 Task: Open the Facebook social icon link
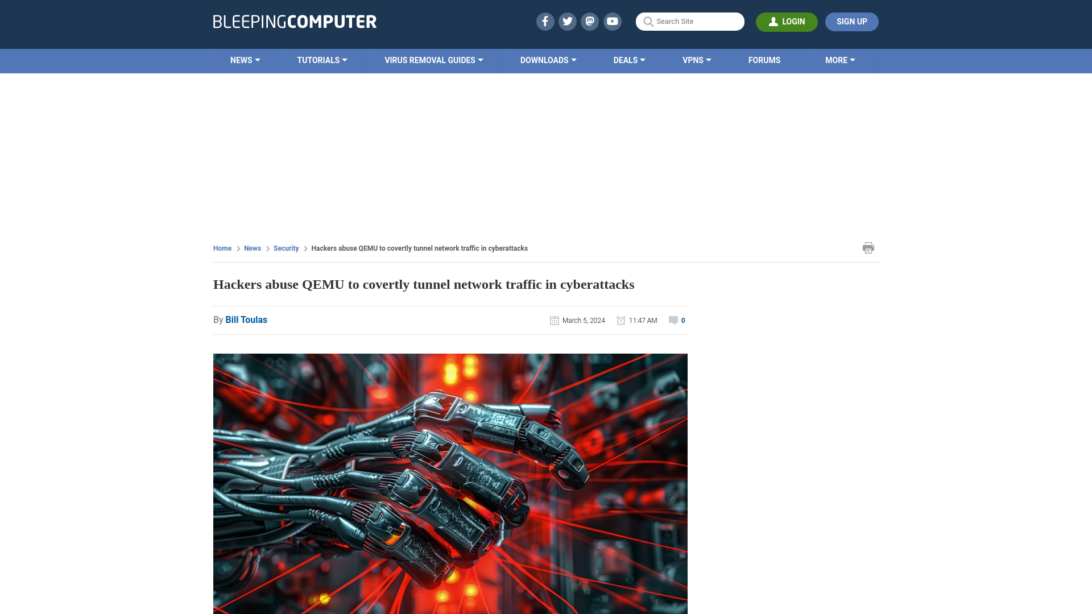[x=545, y=22]
